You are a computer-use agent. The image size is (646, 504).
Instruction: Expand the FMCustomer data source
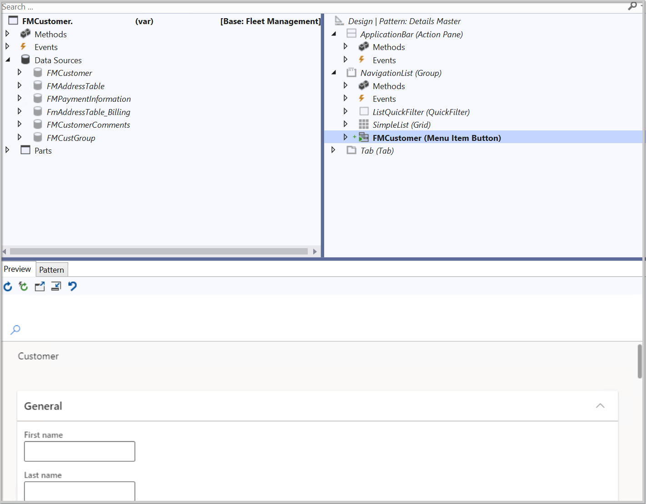pos(20,72)
